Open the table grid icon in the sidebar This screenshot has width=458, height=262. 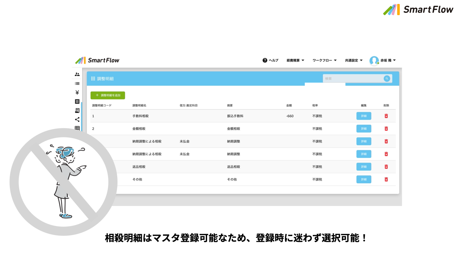coord(77,128)
